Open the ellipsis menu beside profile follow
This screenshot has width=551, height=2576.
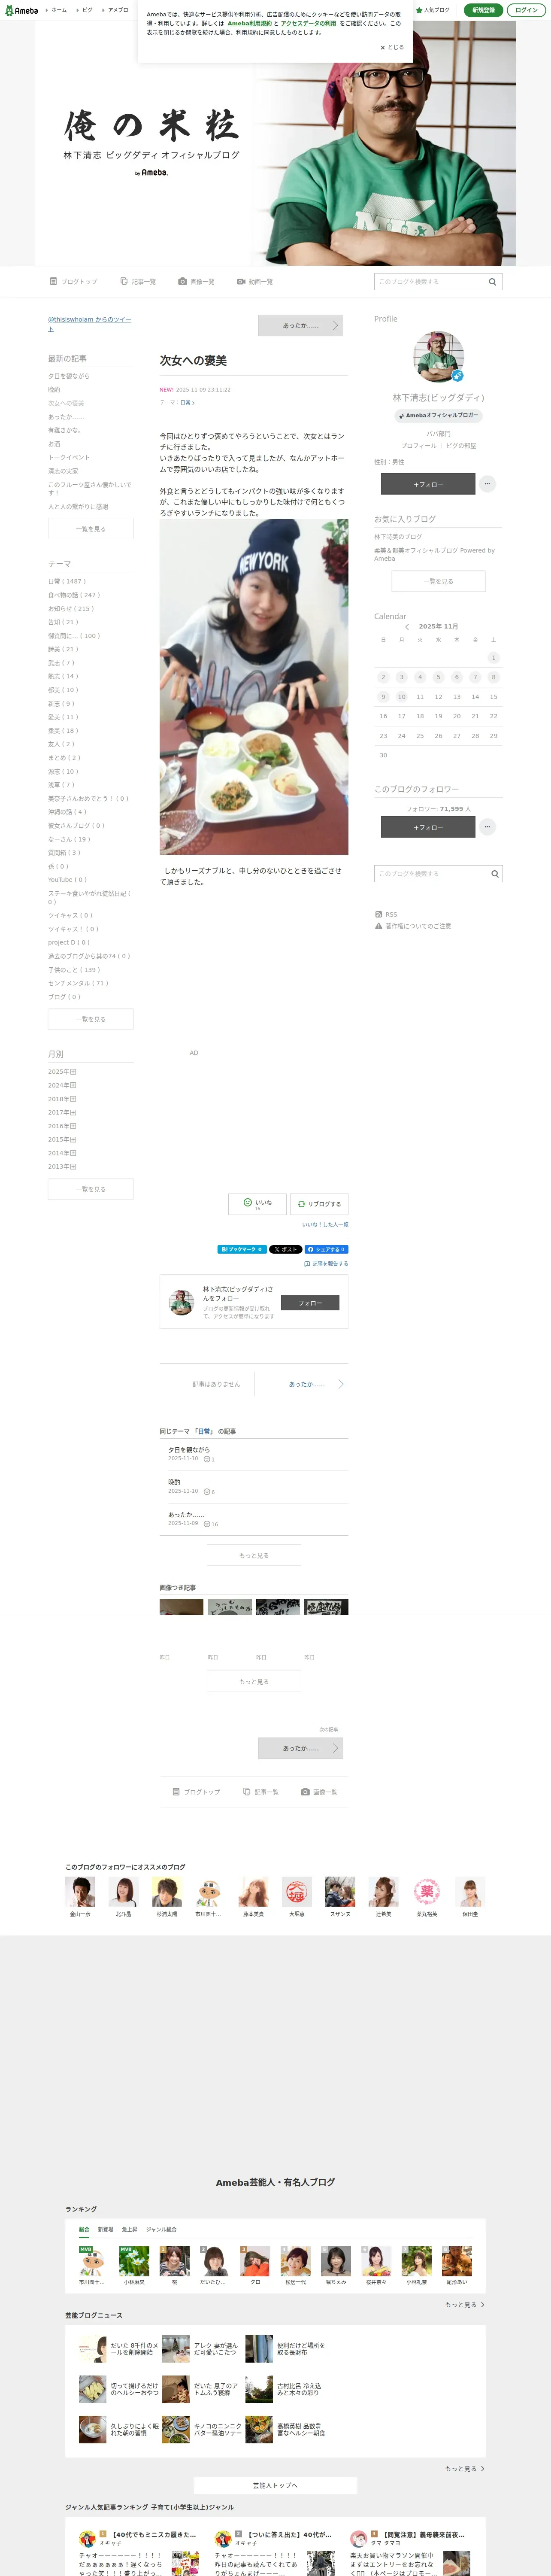487,484
